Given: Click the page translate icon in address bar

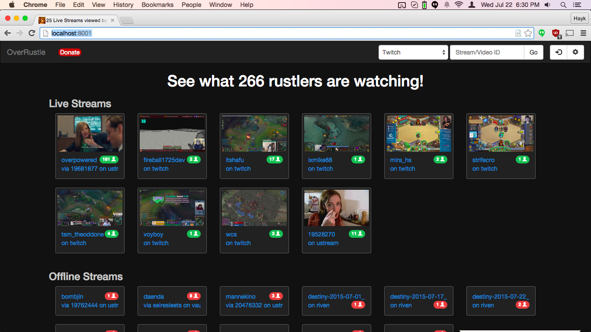Looking at the screenshot, I should tap(518, 33).
